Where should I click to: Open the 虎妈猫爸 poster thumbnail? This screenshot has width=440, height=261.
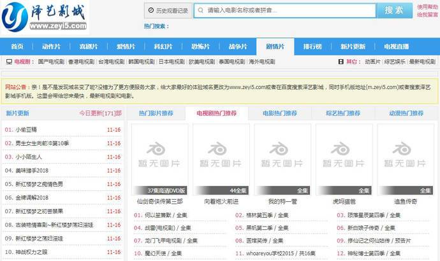tap(344, 159)
